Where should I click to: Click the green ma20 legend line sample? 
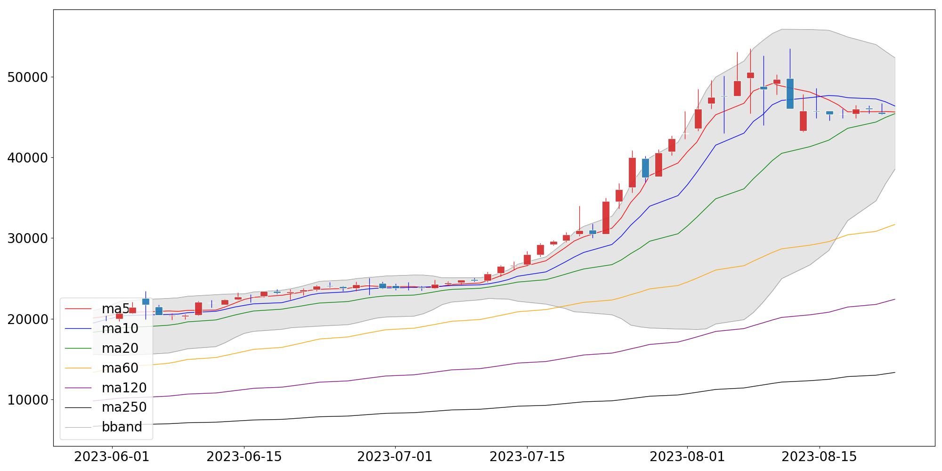pos(78,349)
